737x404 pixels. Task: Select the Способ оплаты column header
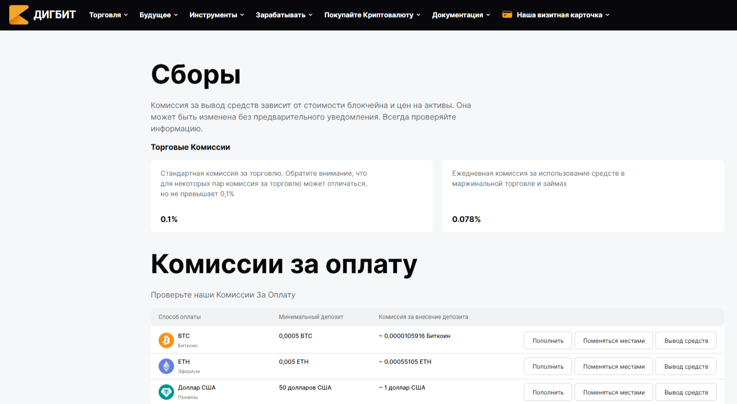click(x=179, y=317)
